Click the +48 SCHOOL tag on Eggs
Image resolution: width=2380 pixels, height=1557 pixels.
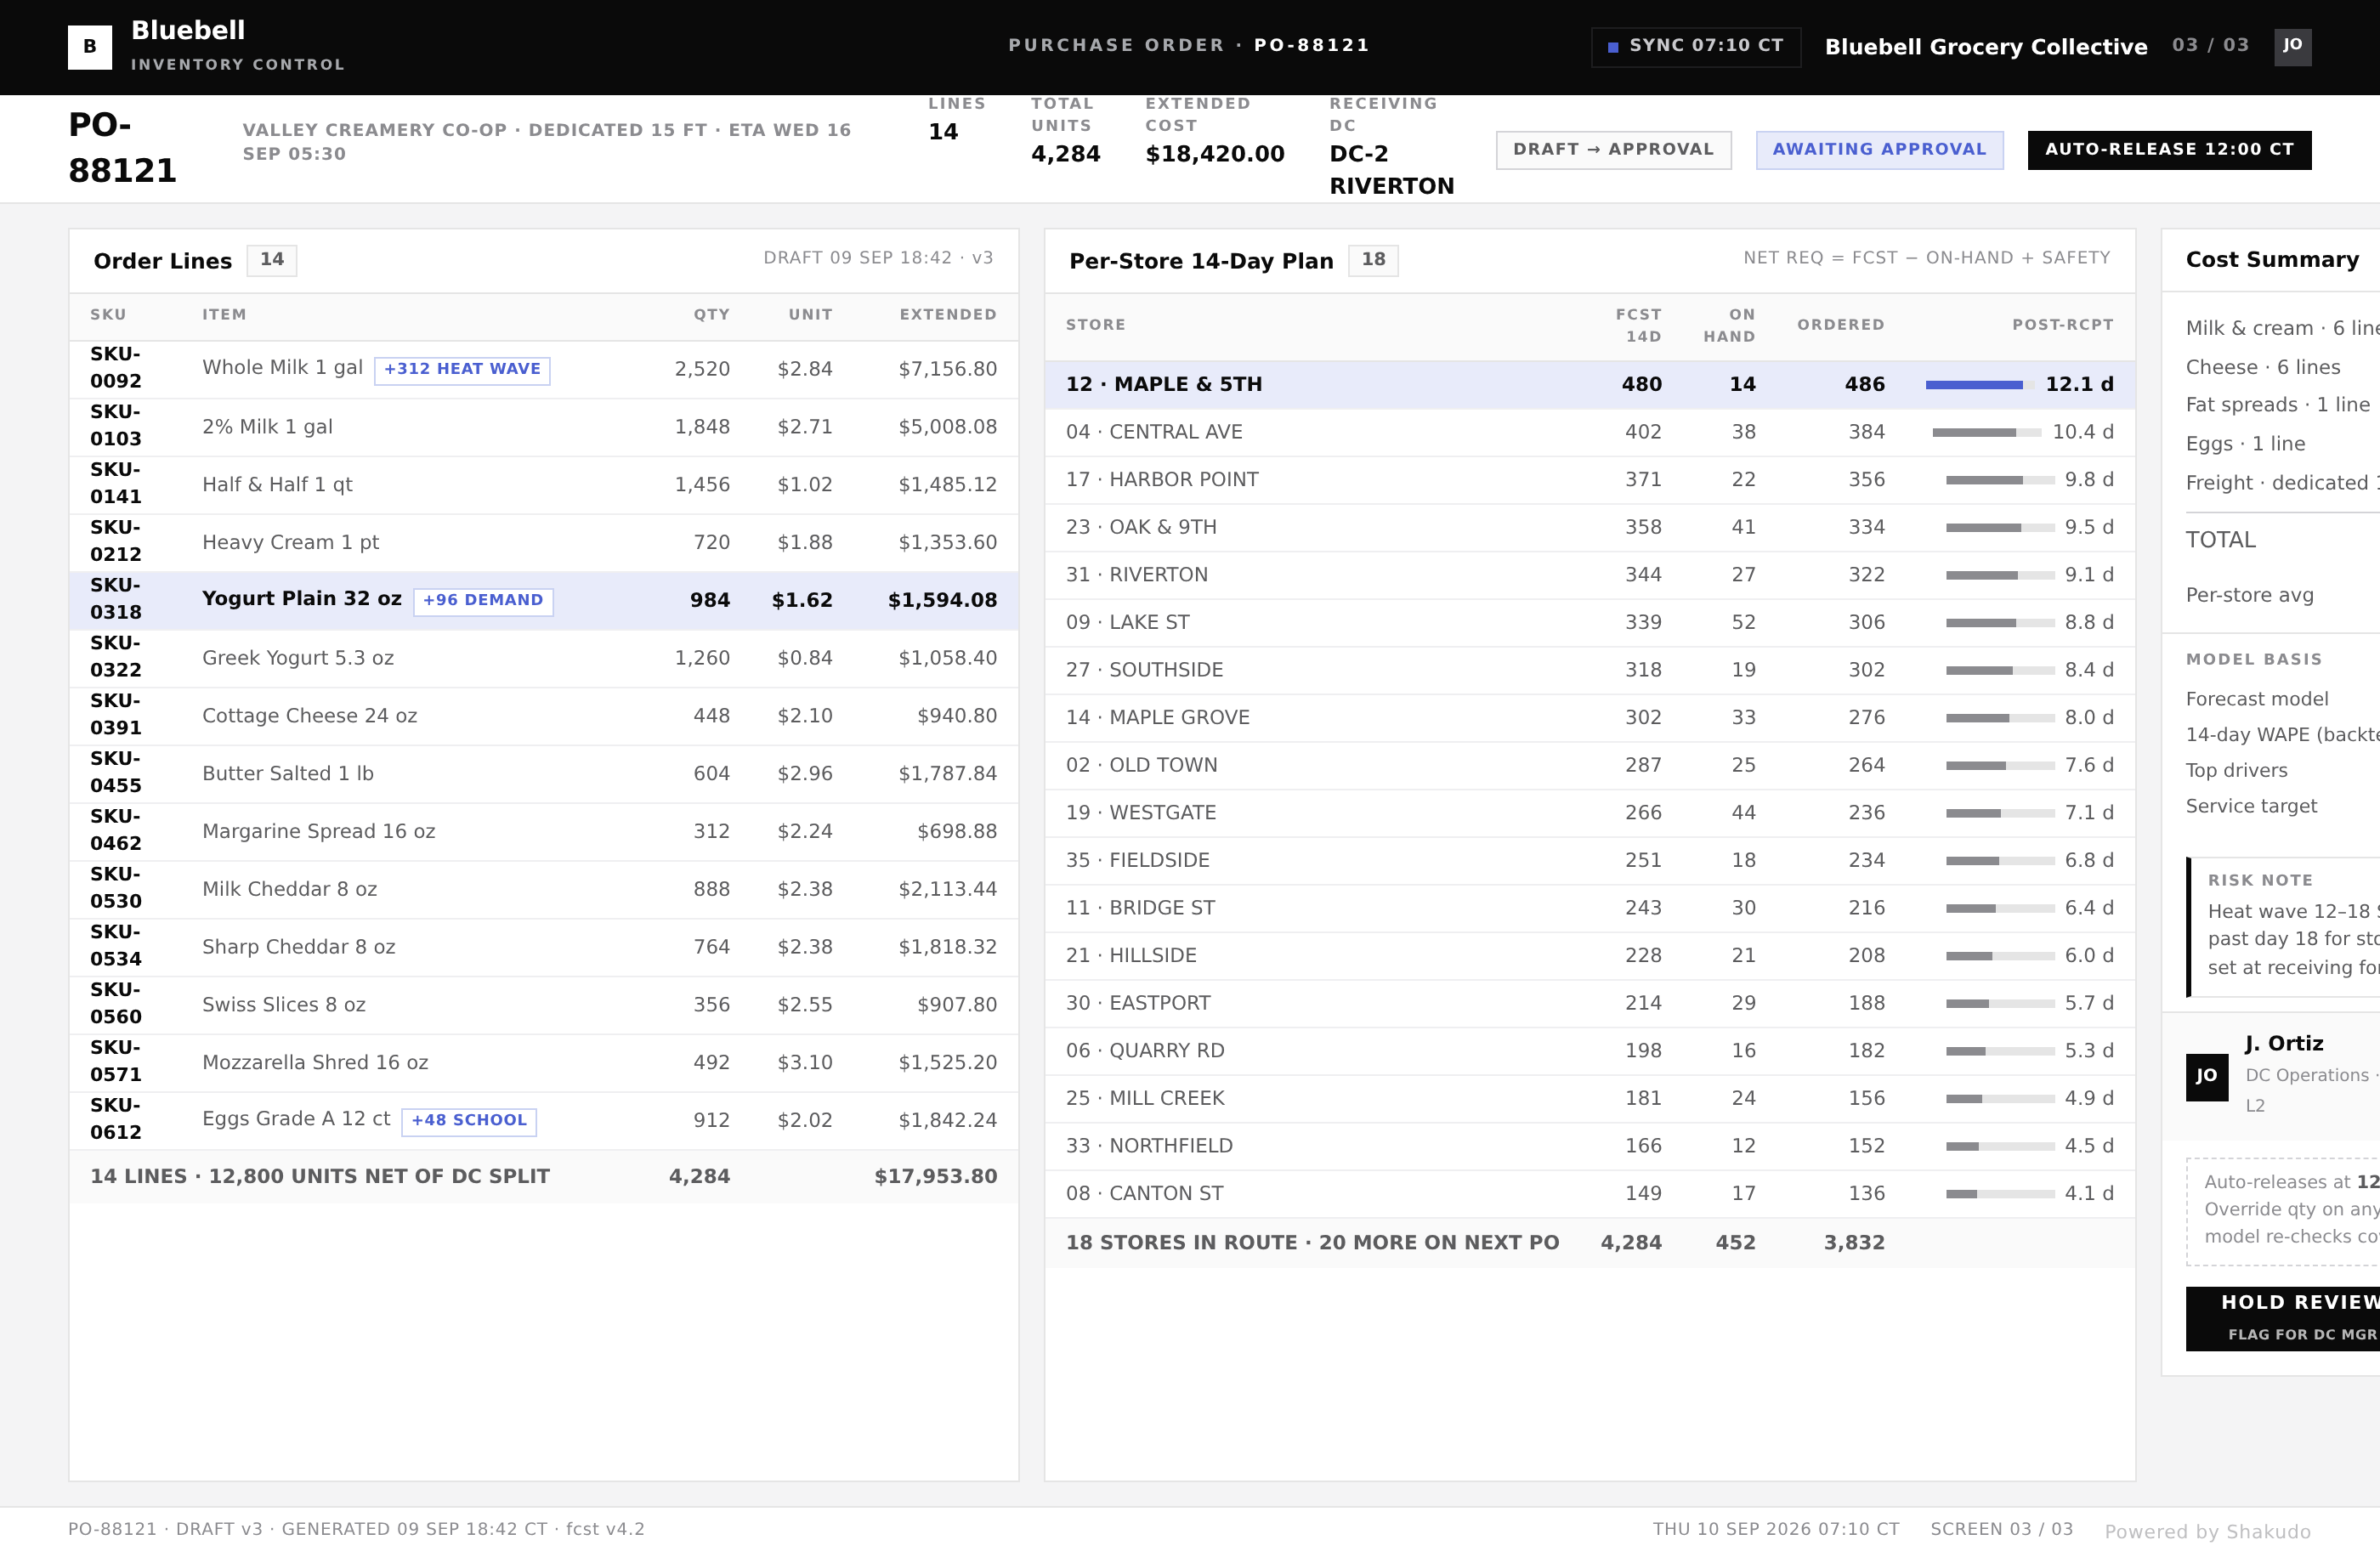469,1121
